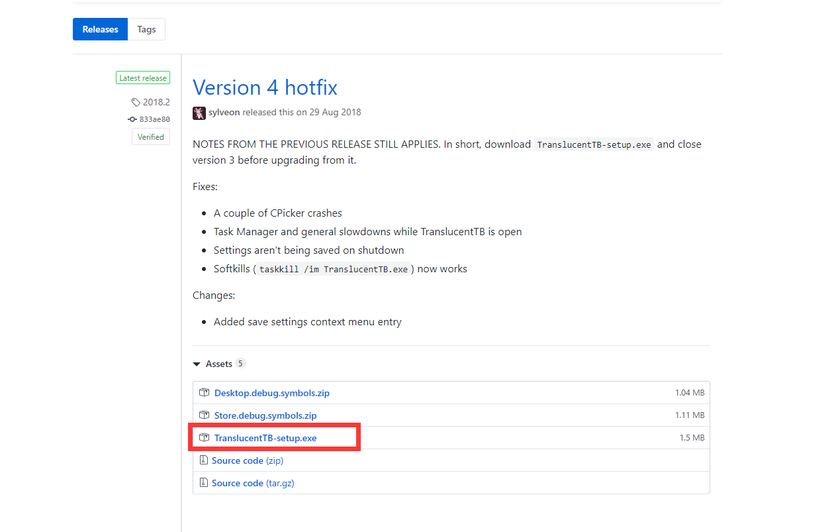Click the 'Changes:' heading text

pyautogui.click(x=214, y=295)
